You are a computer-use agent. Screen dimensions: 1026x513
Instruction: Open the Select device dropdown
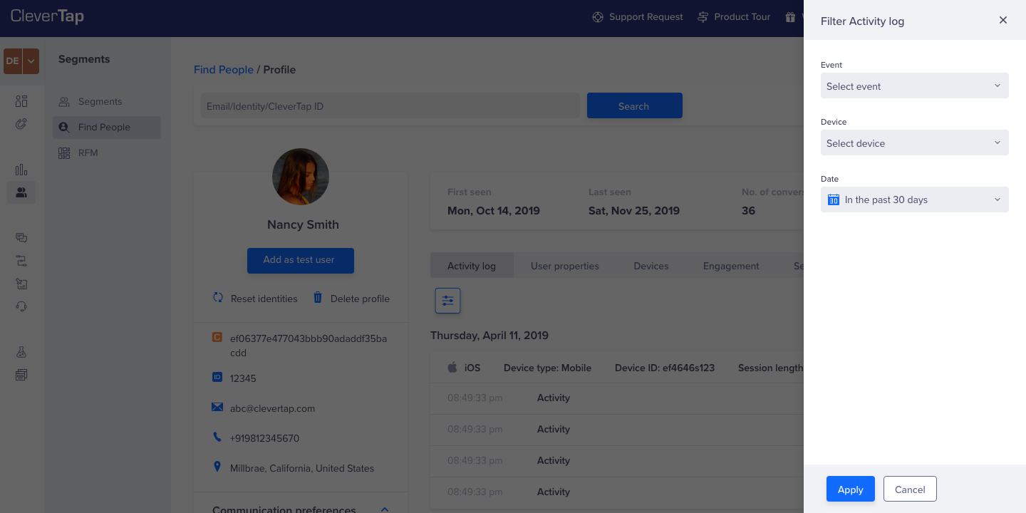click(914, 143)
